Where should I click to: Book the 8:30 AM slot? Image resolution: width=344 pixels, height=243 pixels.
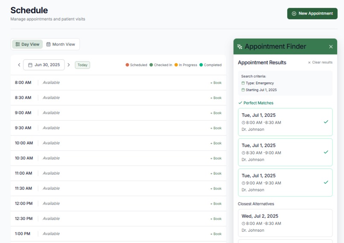216,98
